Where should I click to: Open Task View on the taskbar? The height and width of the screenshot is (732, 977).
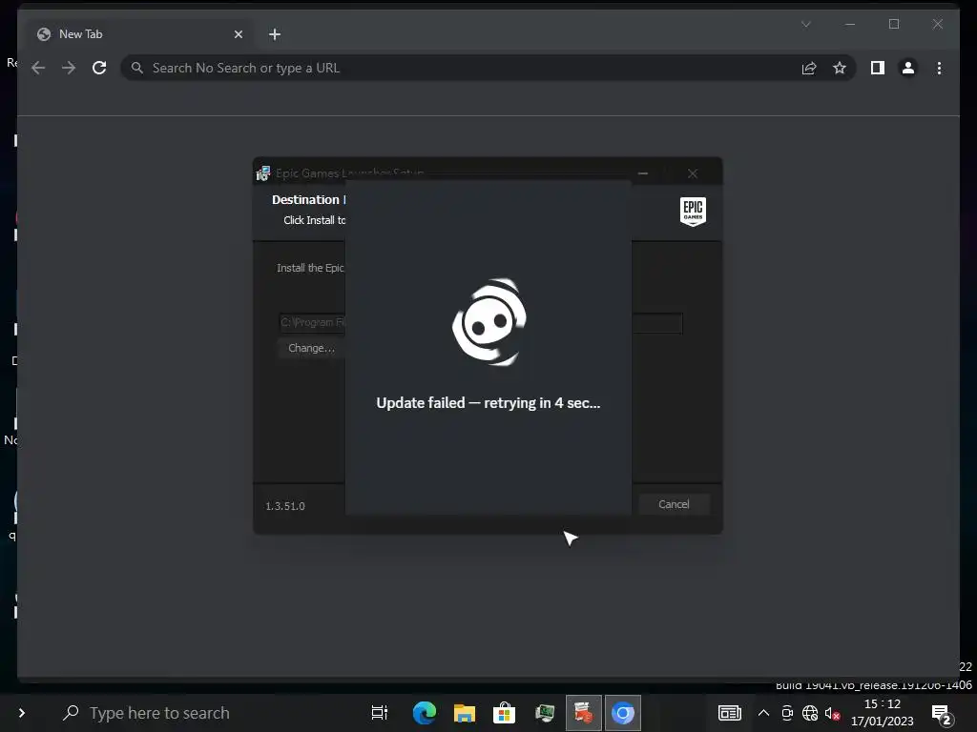pos(380,713)
